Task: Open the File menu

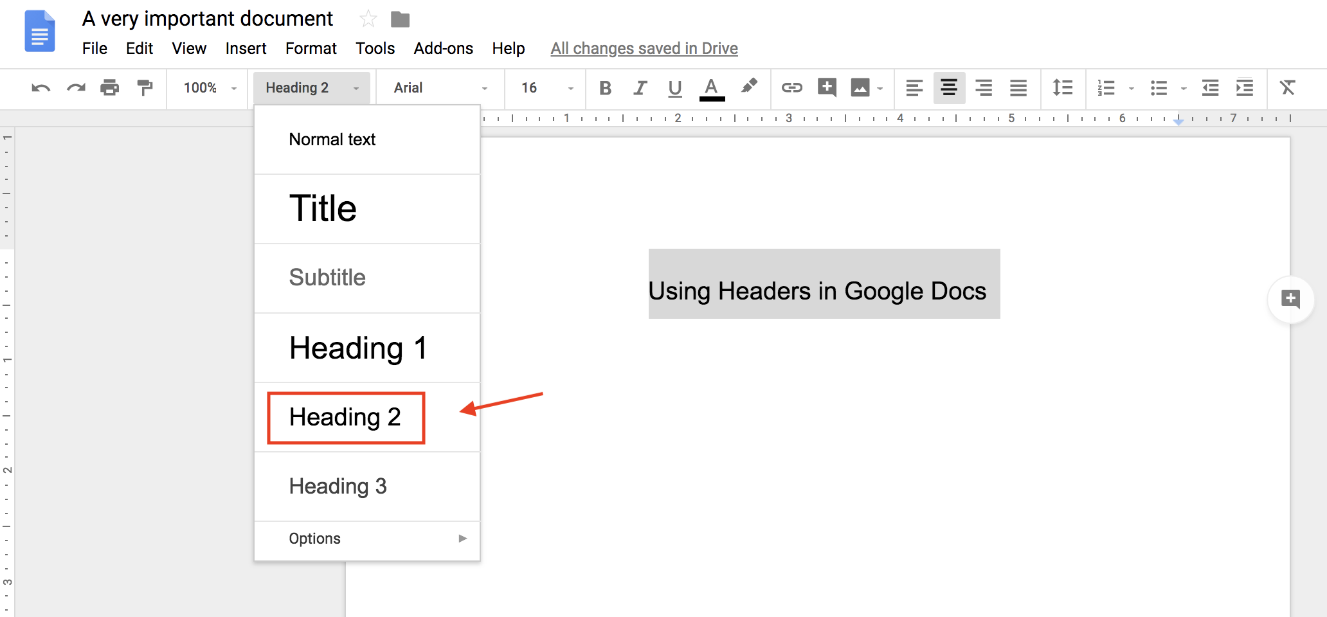Action: tap(95, 48)
